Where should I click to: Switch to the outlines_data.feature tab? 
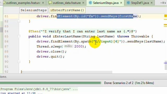point(67,3)
